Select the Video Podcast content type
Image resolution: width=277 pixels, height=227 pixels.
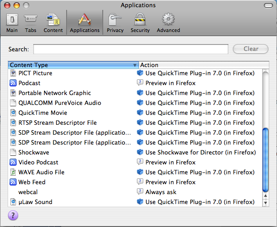38,162
